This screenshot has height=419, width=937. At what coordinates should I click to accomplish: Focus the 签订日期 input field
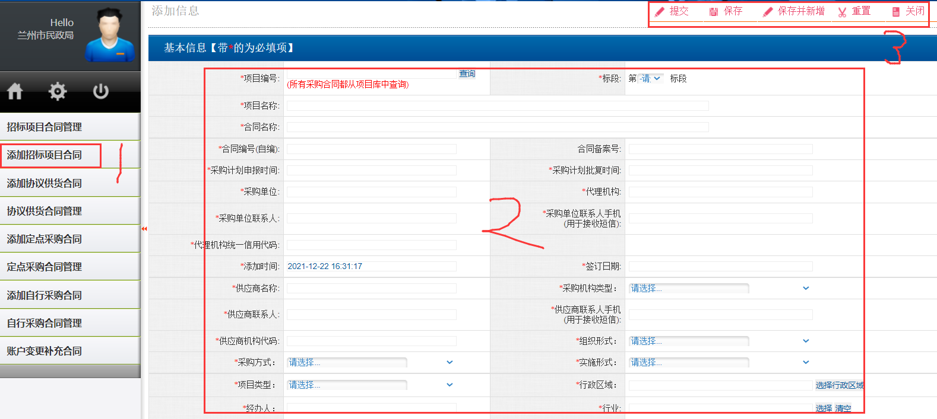[720, 266]
